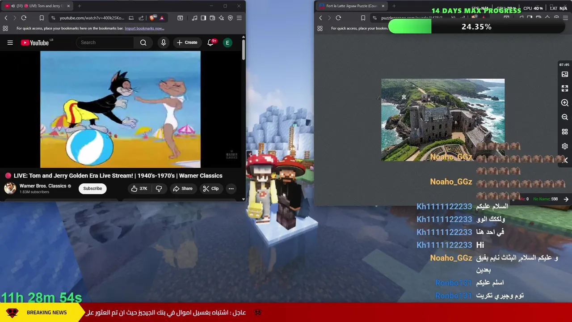The width and height of the screenshot is (572, 322).
Task: Go back in the puzzle browser window
Action: point(320,18)
